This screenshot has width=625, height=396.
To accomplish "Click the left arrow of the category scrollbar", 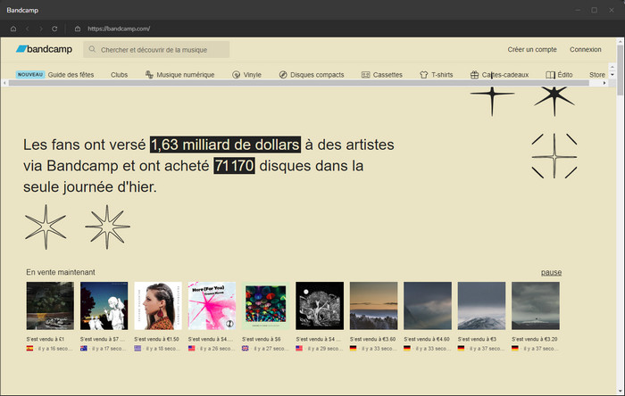I will pyautogui.click(x=4, y=83).
